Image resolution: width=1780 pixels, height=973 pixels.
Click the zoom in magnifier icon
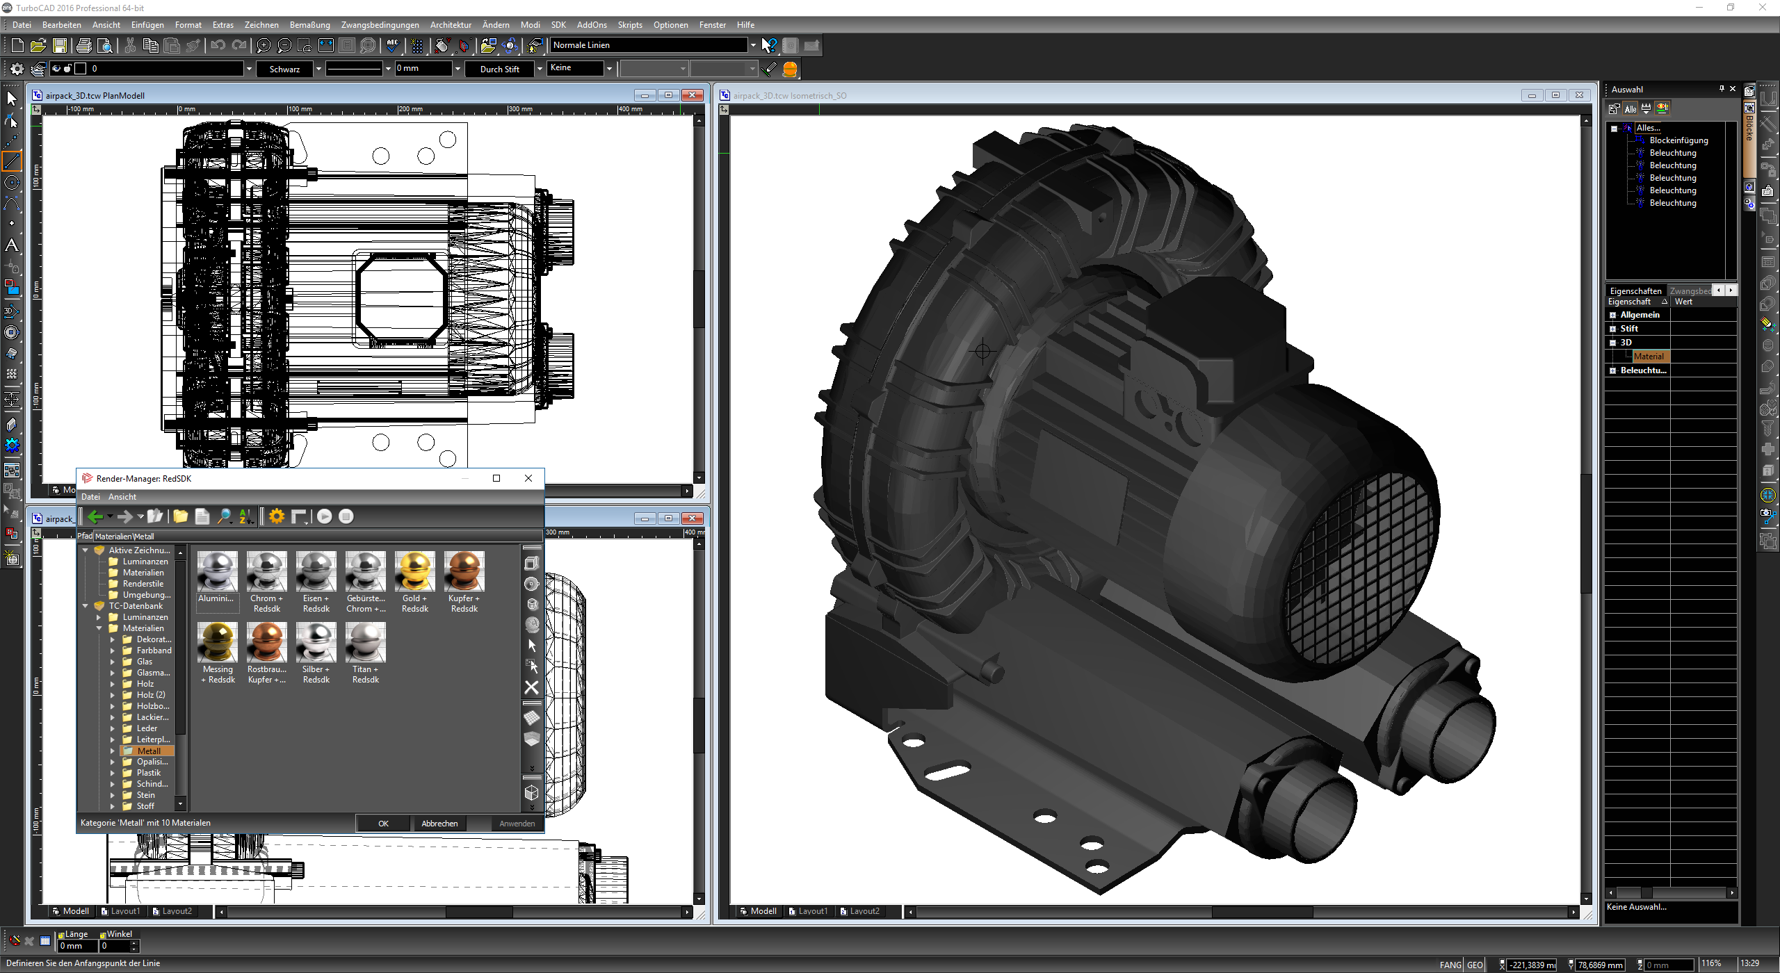tap(264, 46)
